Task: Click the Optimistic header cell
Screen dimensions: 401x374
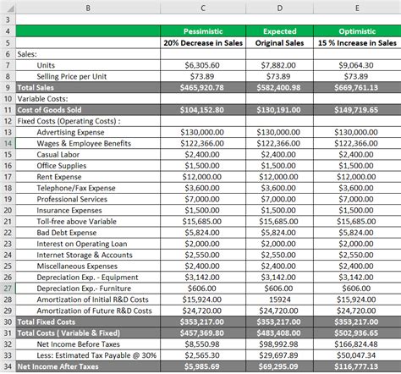Action: 357,31
